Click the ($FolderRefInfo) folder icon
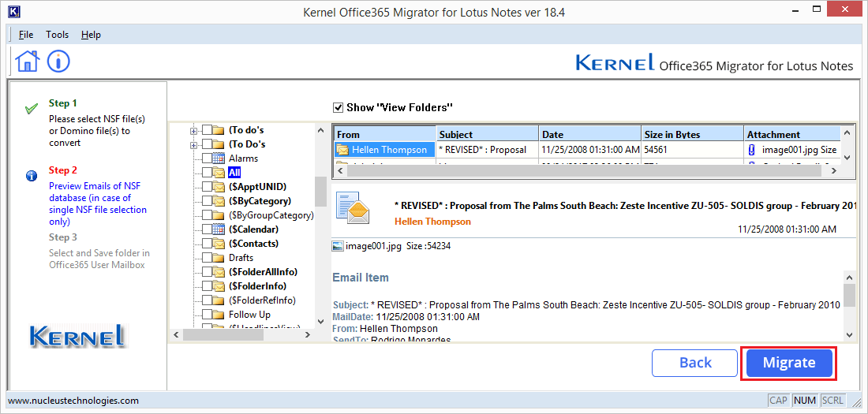Viewport: 868px width, 414px height. (x=219, y=300)
